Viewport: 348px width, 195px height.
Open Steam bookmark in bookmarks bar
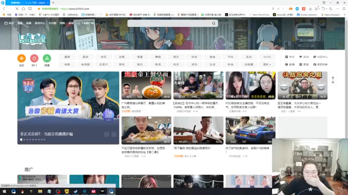(x=283, y=15)
